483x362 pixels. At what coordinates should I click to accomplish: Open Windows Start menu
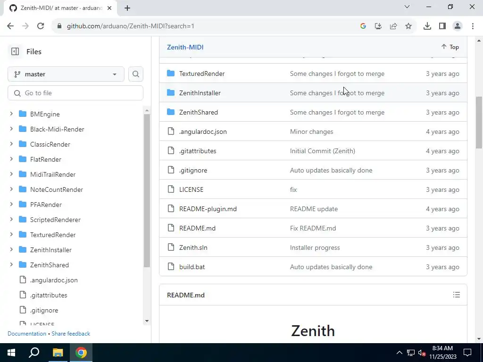[11, 353]
